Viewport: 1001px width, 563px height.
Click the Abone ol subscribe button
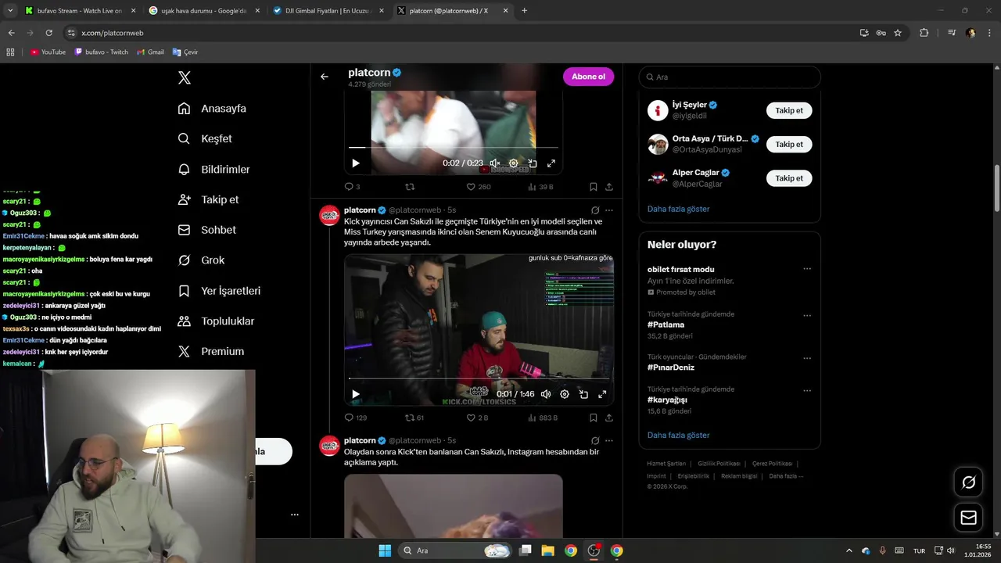point(588,77)
